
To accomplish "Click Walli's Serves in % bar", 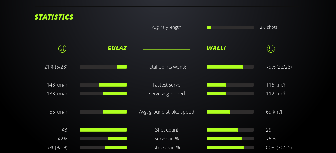I will coord(230,139).
